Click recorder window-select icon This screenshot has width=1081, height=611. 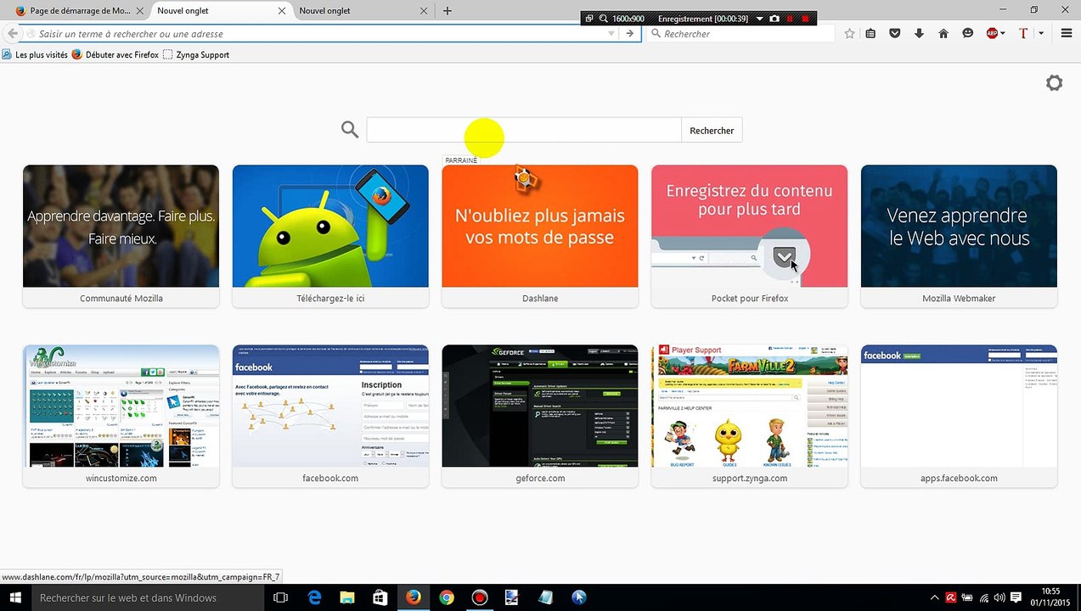pyautogui.click(x=589, y=19)
